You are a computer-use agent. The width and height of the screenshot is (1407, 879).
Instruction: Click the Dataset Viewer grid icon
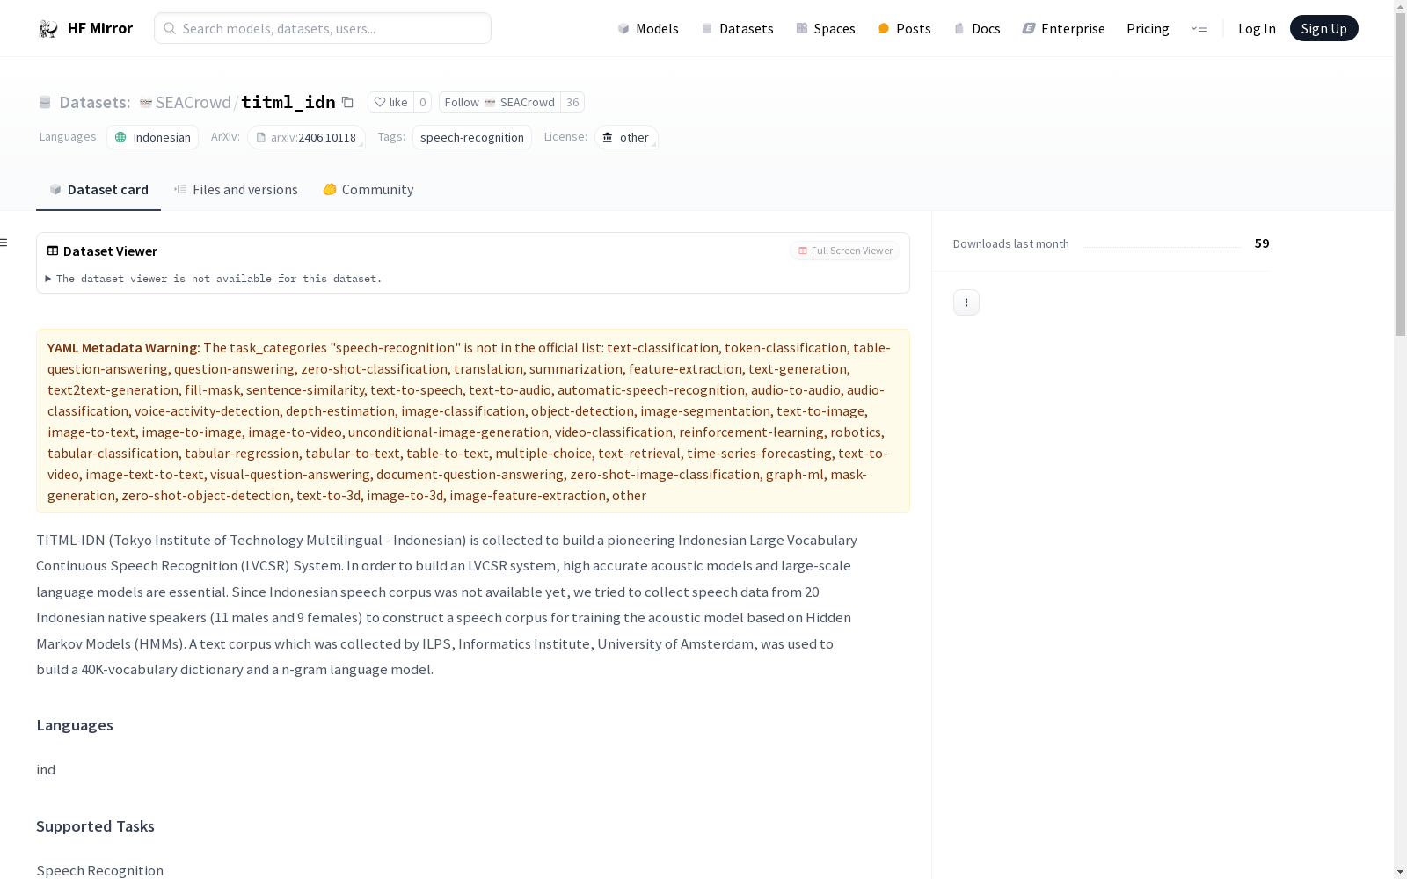click(x=53, y=251)
